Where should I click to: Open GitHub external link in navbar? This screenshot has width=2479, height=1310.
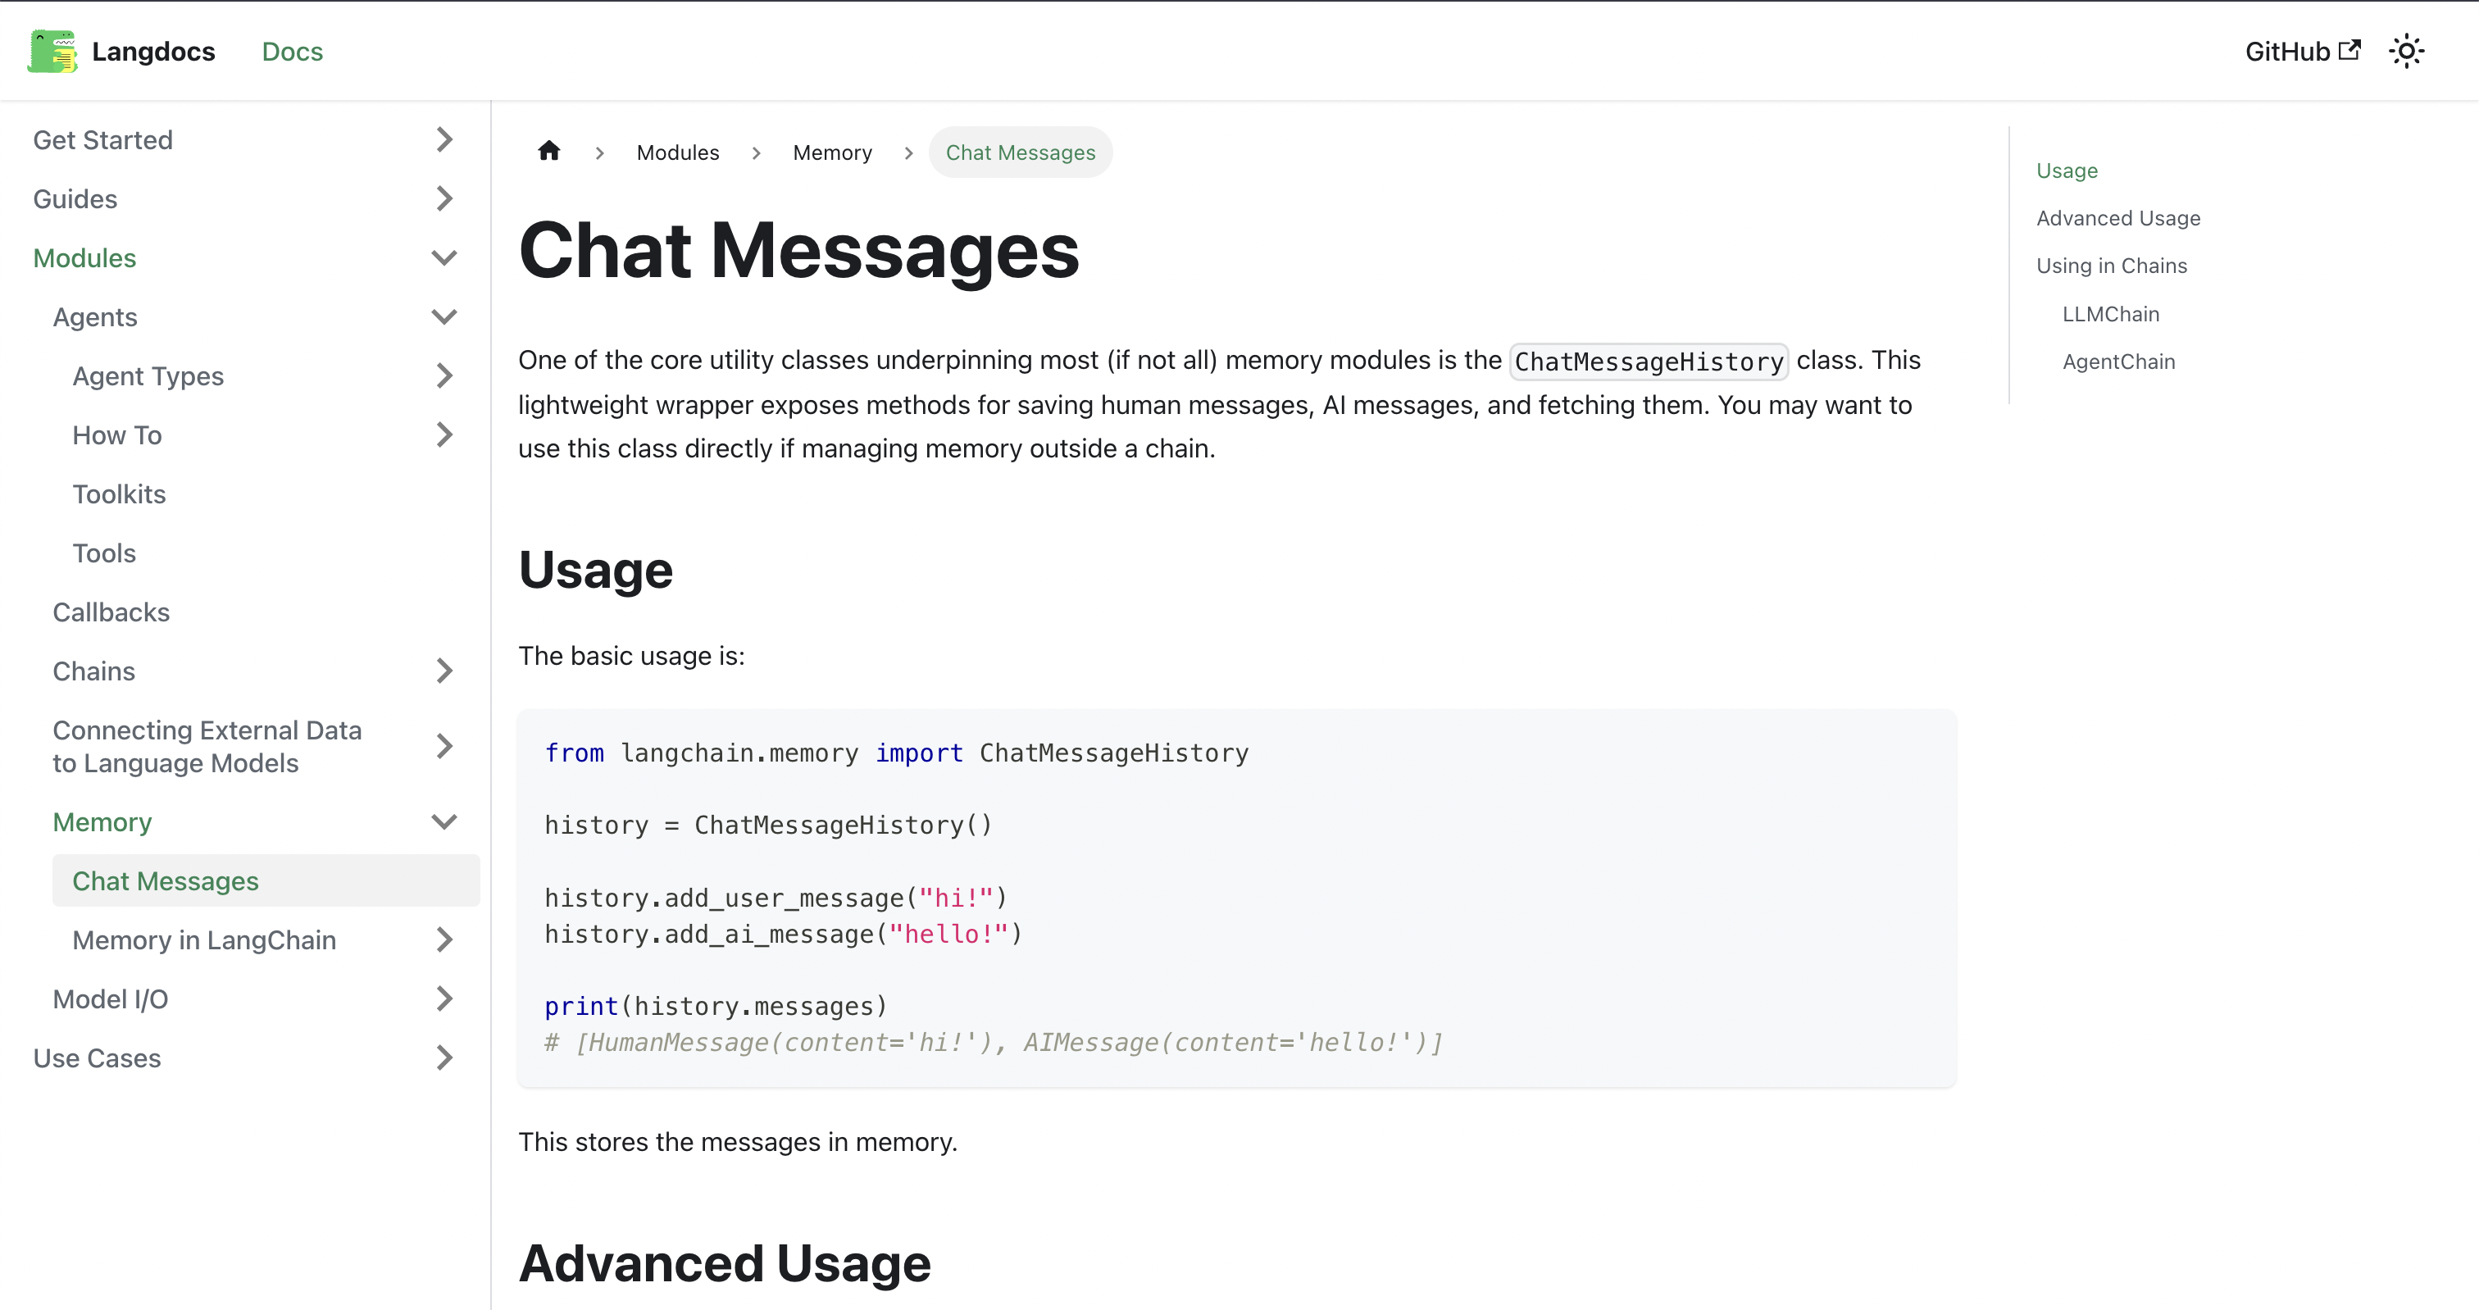(x=2301, y=51)
